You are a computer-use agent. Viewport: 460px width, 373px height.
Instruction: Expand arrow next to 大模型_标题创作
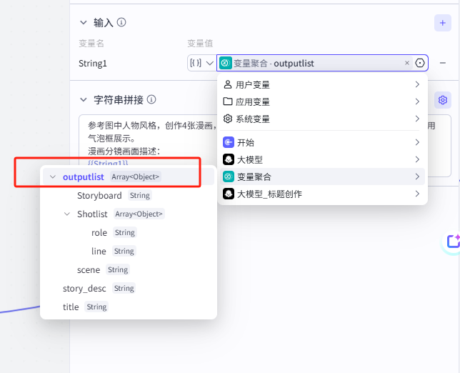(x=417, y=194)
